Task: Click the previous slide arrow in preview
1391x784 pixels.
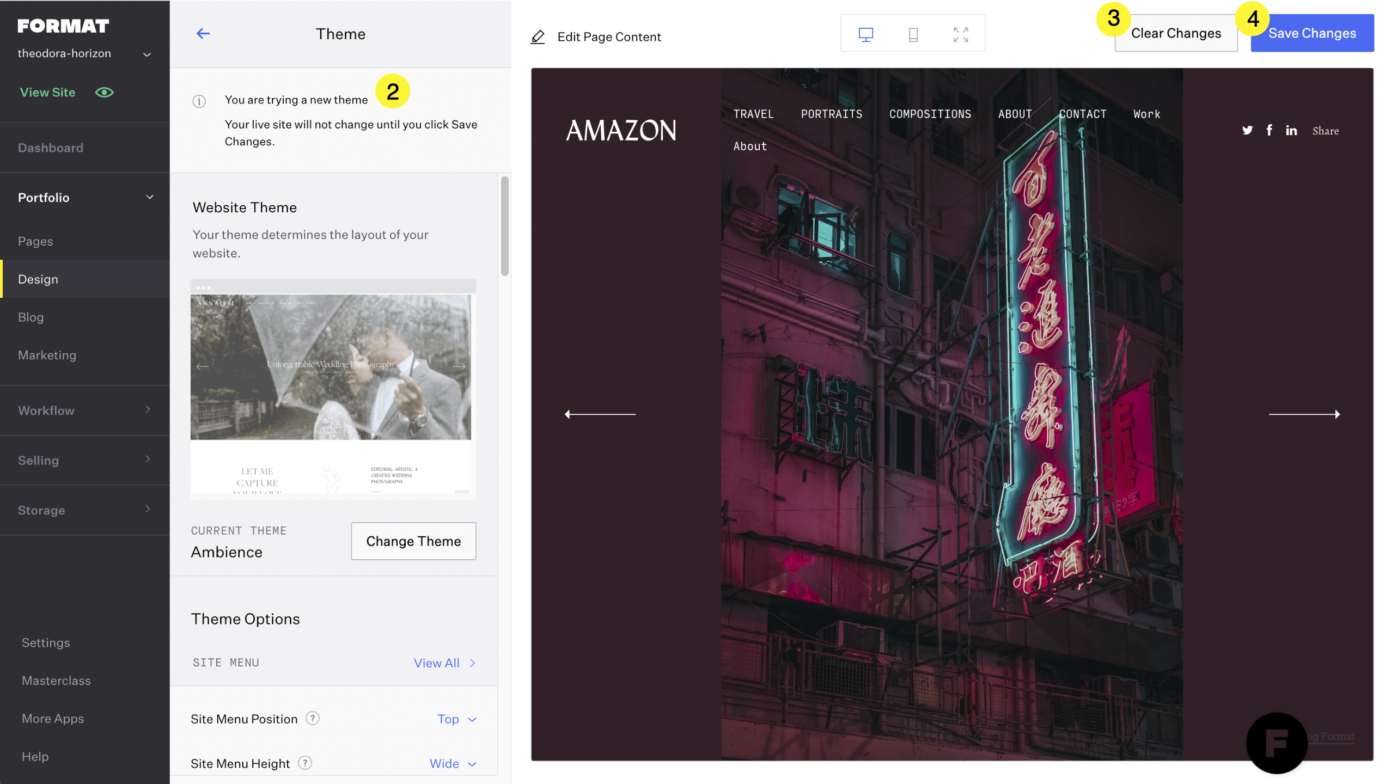Action: tap(600, 414)
